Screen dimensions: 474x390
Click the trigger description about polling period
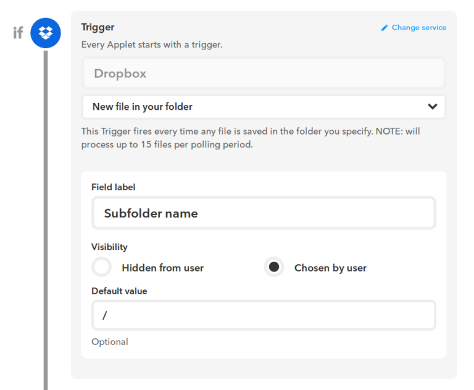pyautogui.click(x=251, y=138)
